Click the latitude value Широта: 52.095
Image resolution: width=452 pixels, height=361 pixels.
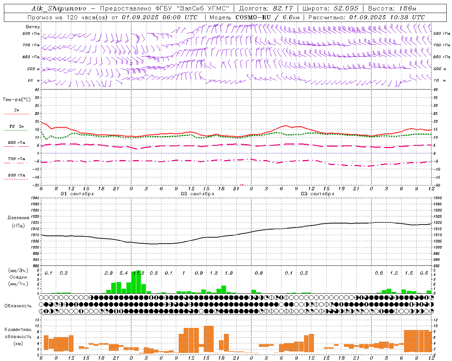tap(330, 8)
